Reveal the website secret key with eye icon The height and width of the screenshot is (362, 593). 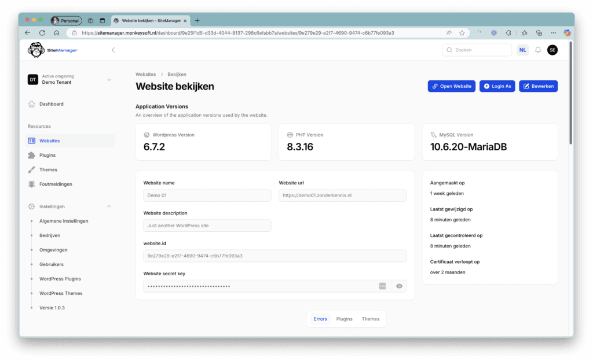[x=399, y=286]
